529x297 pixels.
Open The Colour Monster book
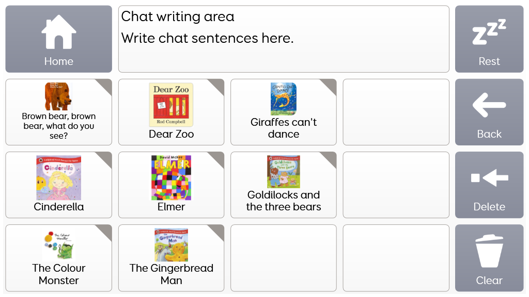click(x=58, y=246)
